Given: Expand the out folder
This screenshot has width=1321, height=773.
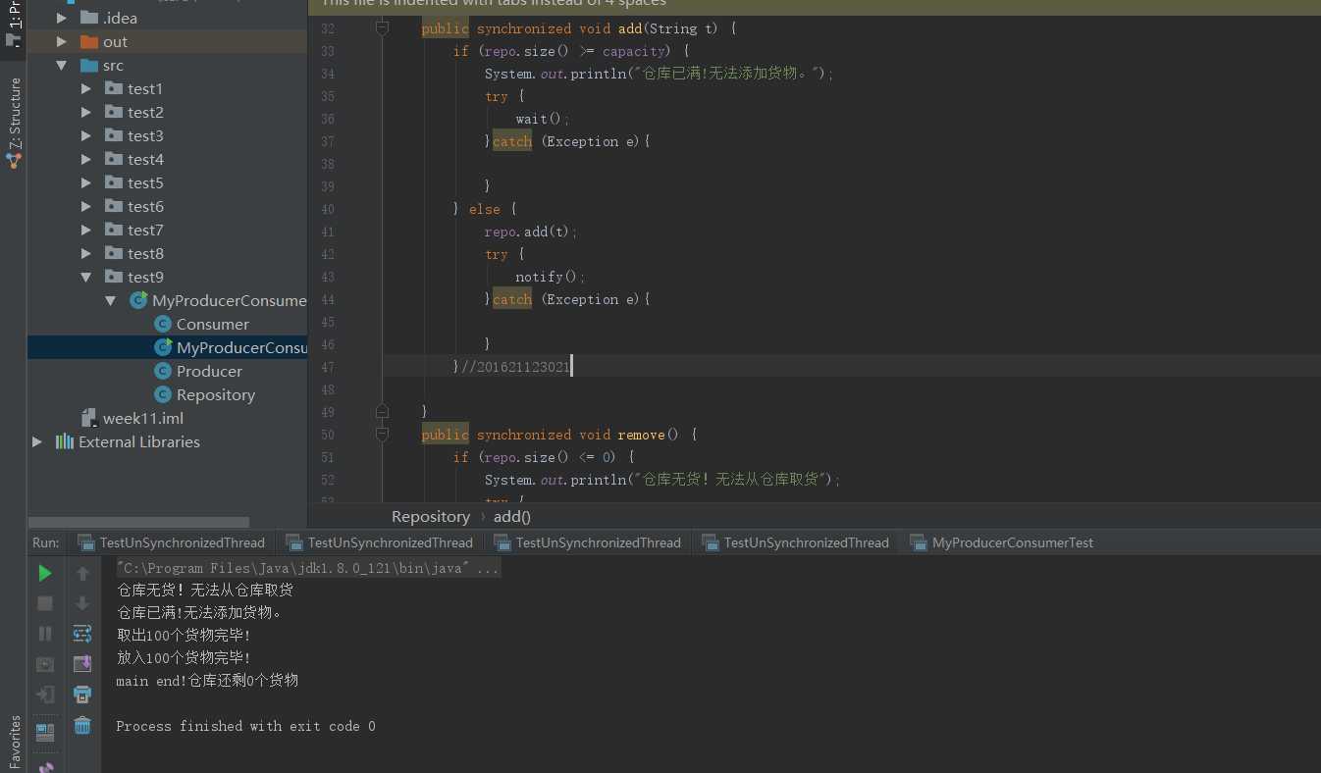Looking at the screenshot, I should (x=62, y=41).
